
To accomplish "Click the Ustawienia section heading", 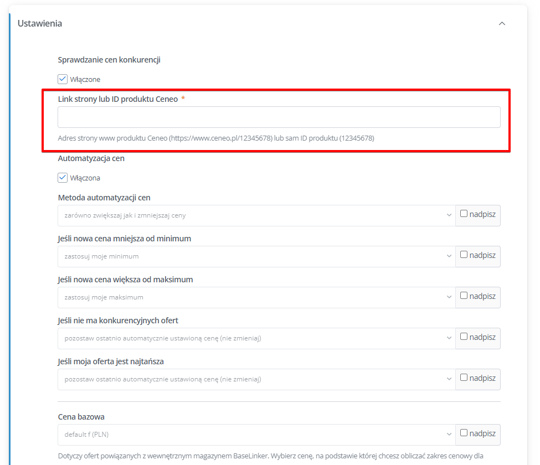I will [x=40, y=23].
